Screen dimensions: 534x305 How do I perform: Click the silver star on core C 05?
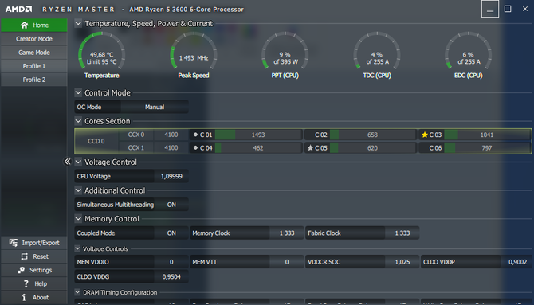pyautogui.click(x=310, y=148)
